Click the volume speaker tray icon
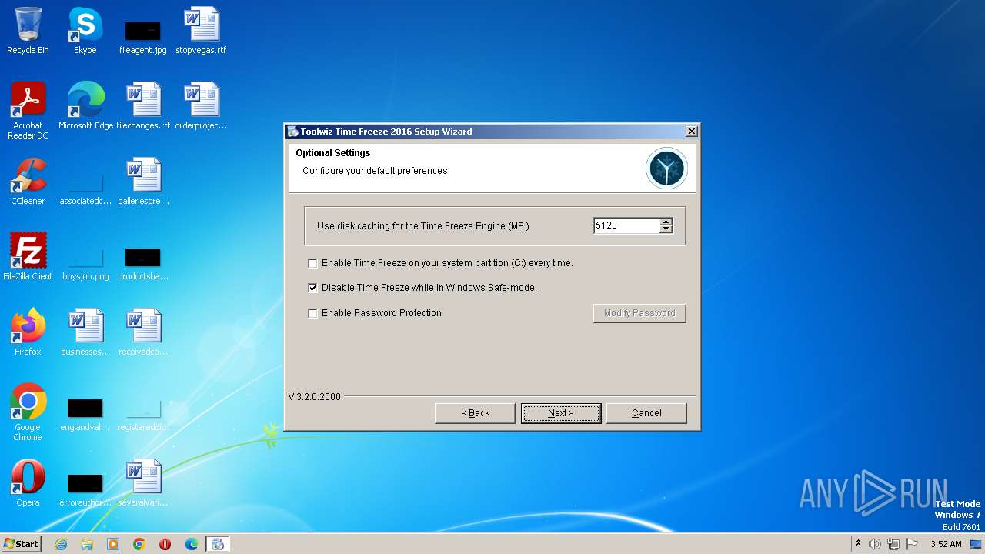The width and height of the screenshot is (985, 554). pyautogui.click(x=875, y=544)
